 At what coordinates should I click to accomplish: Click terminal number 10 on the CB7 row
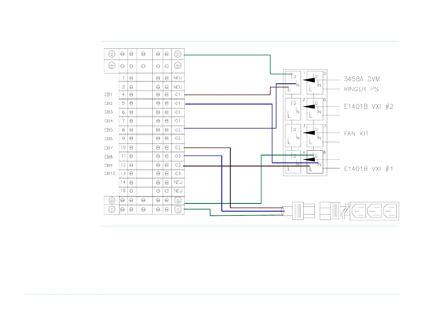123,147
